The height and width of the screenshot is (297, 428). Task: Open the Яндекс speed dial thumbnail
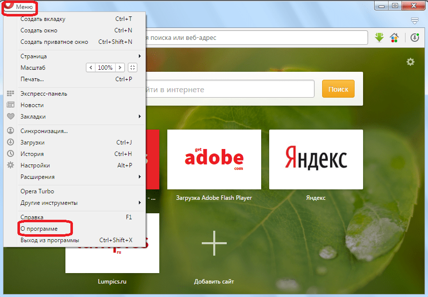(x=316, y=159)
